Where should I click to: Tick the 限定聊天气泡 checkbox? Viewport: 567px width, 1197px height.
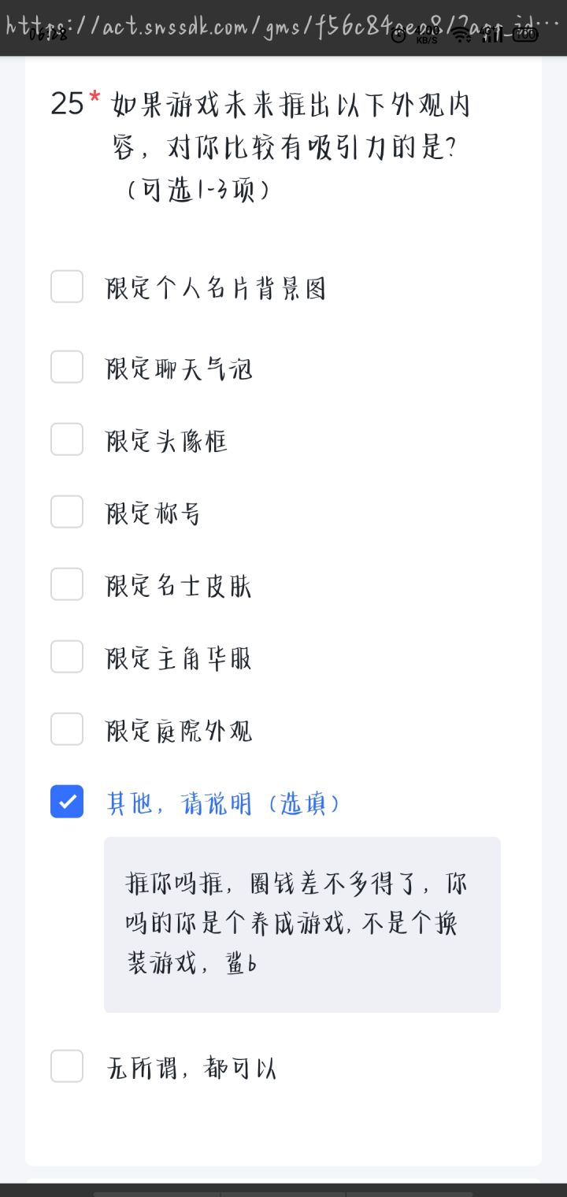coord(67,367)
